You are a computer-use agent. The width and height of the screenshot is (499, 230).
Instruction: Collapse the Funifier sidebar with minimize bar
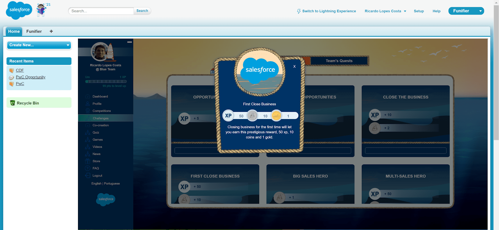(x=129, y=42)
